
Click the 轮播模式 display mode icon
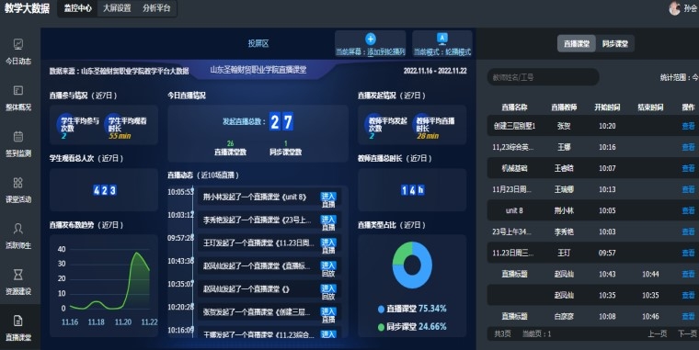pos(442,39)
